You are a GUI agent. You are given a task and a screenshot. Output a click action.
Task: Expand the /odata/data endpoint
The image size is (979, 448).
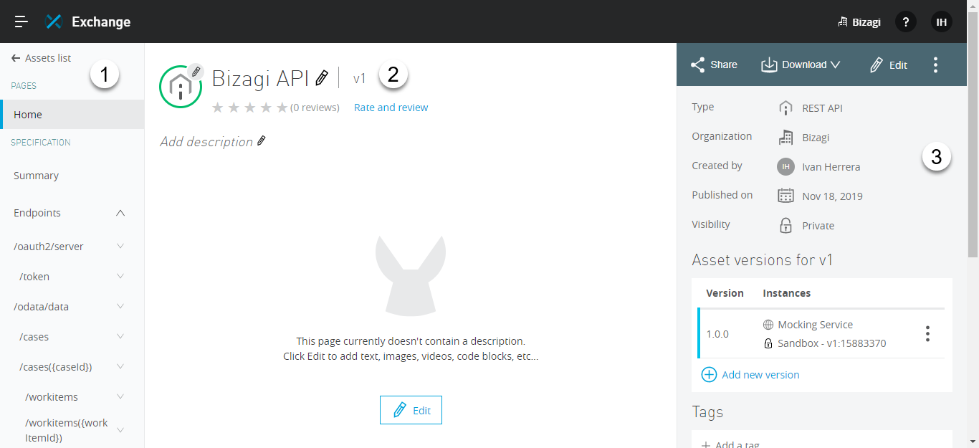[120, 306]
